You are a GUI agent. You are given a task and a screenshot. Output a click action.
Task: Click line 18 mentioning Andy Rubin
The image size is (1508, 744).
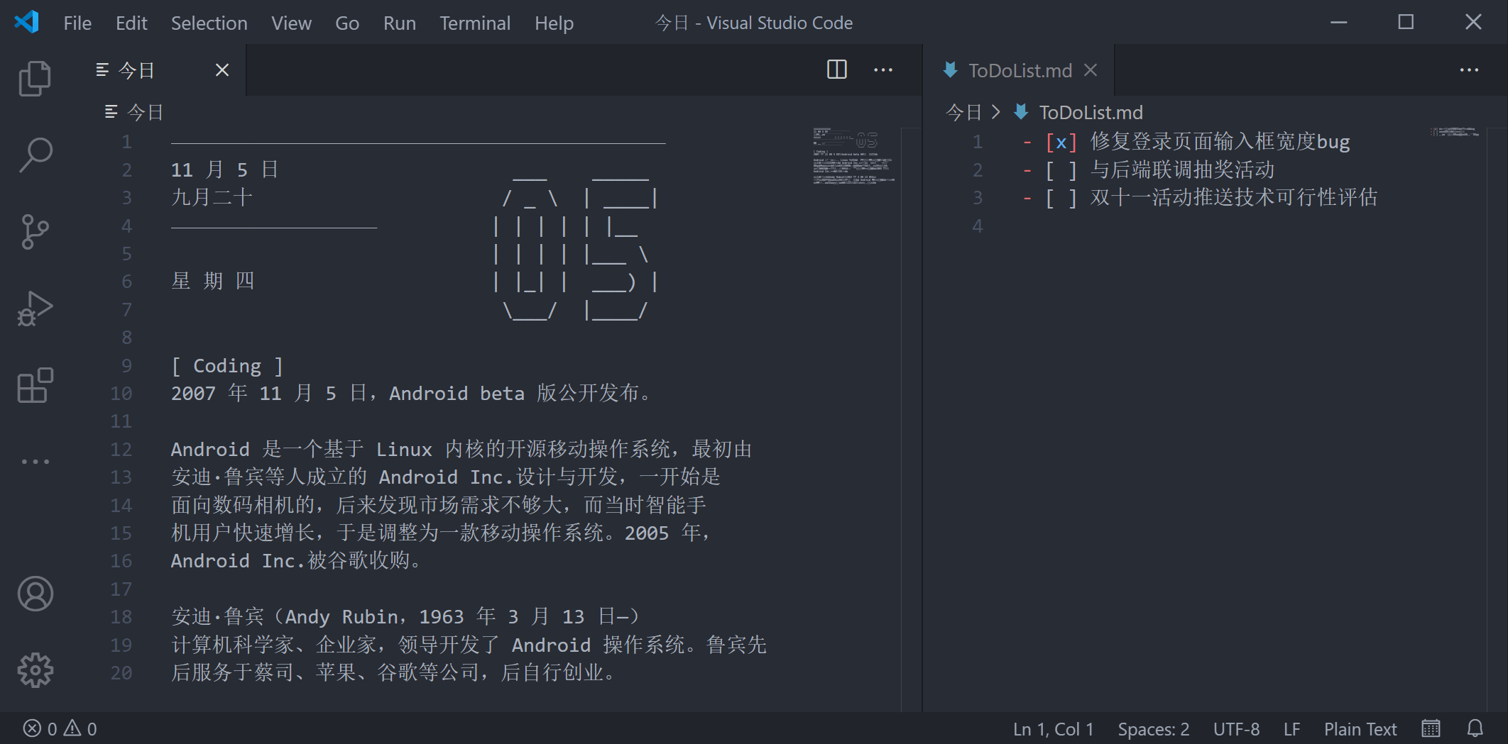(x=405, y=617)
